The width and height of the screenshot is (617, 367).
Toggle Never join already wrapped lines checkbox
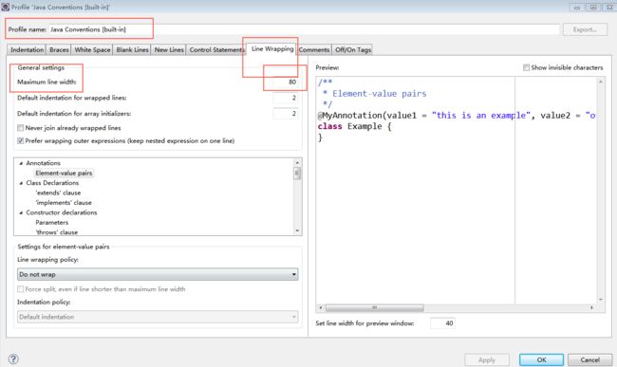click(21, 128)
